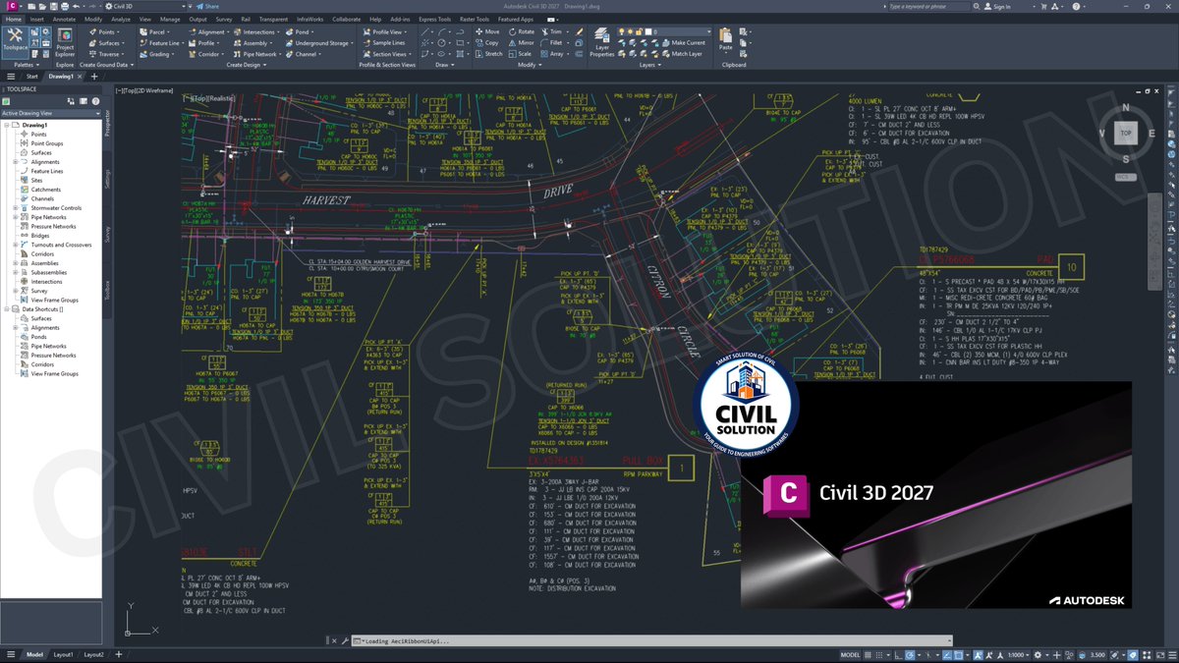Click the Sample Lines tool
1179x663 pixels.
pos(383,43)
